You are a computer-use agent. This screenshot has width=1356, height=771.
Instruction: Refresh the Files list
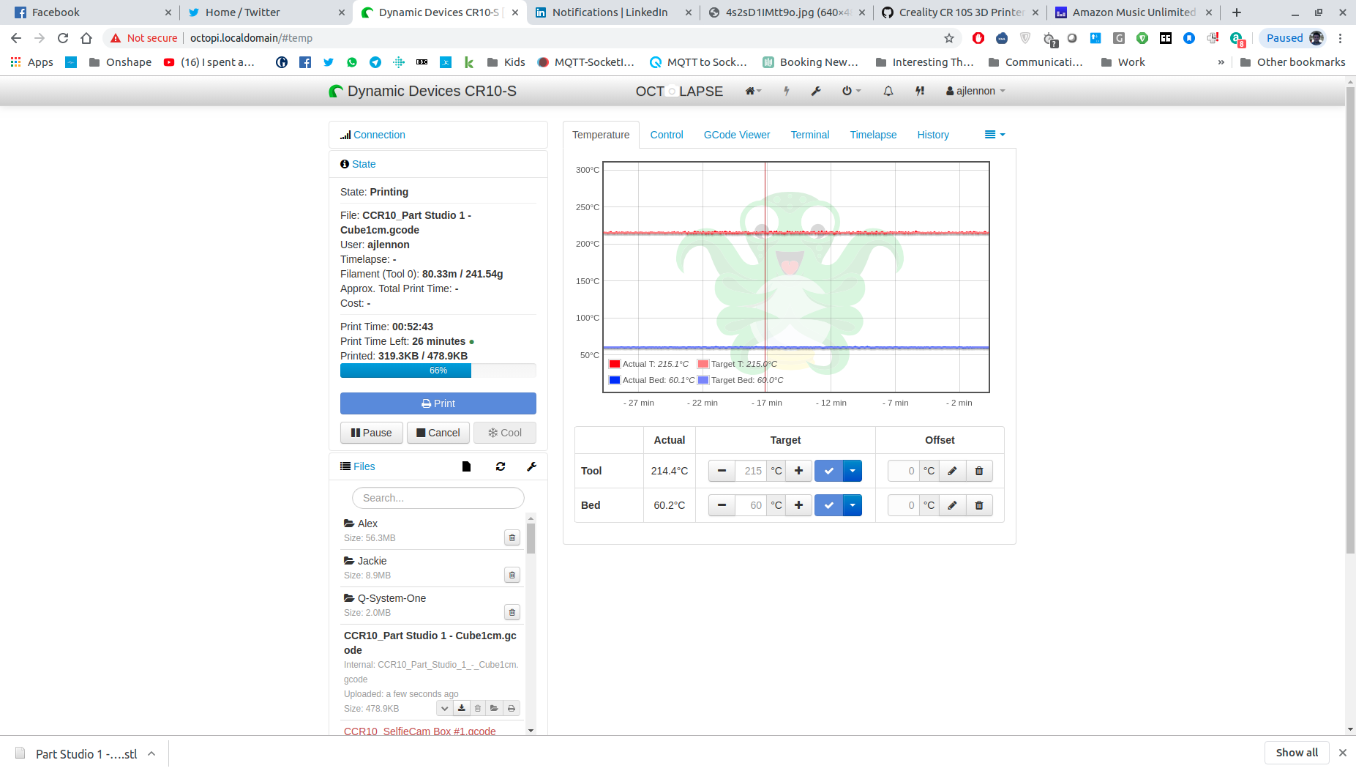pyautogui.click(x=501, y=466)
